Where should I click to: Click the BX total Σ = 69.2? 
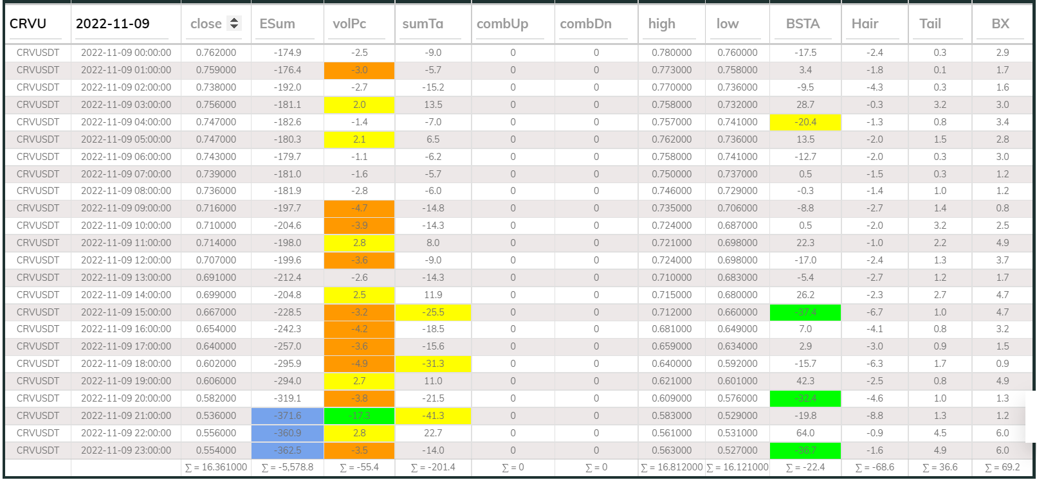(1002, 467)
